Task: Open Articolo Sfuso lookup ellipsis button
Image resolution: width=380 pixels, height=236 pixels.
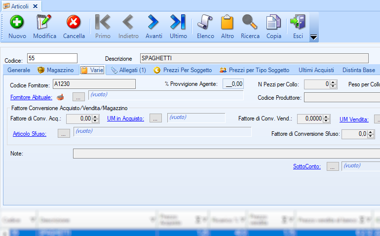Action: pos(64,133)
